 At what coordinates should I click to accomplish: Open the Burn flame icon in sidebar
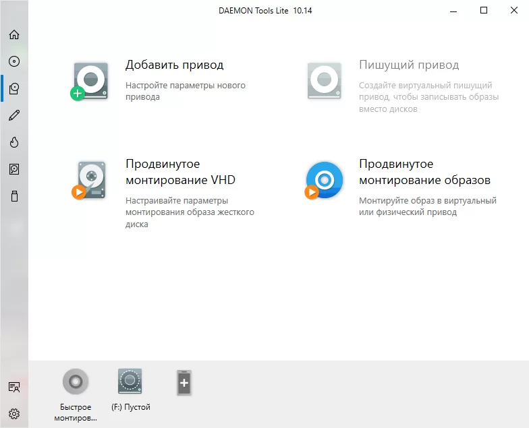pyautogui.click(x=14, y=142)
